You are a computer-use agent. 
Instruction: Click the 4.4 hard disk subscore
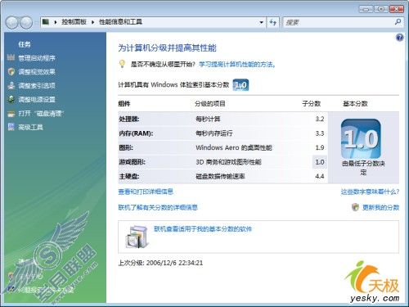pyautogui.click(x=320, y=176)
